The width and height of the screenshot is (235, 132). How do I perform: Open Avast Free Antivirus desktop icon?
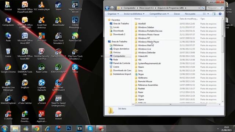(x=41, y=23)
